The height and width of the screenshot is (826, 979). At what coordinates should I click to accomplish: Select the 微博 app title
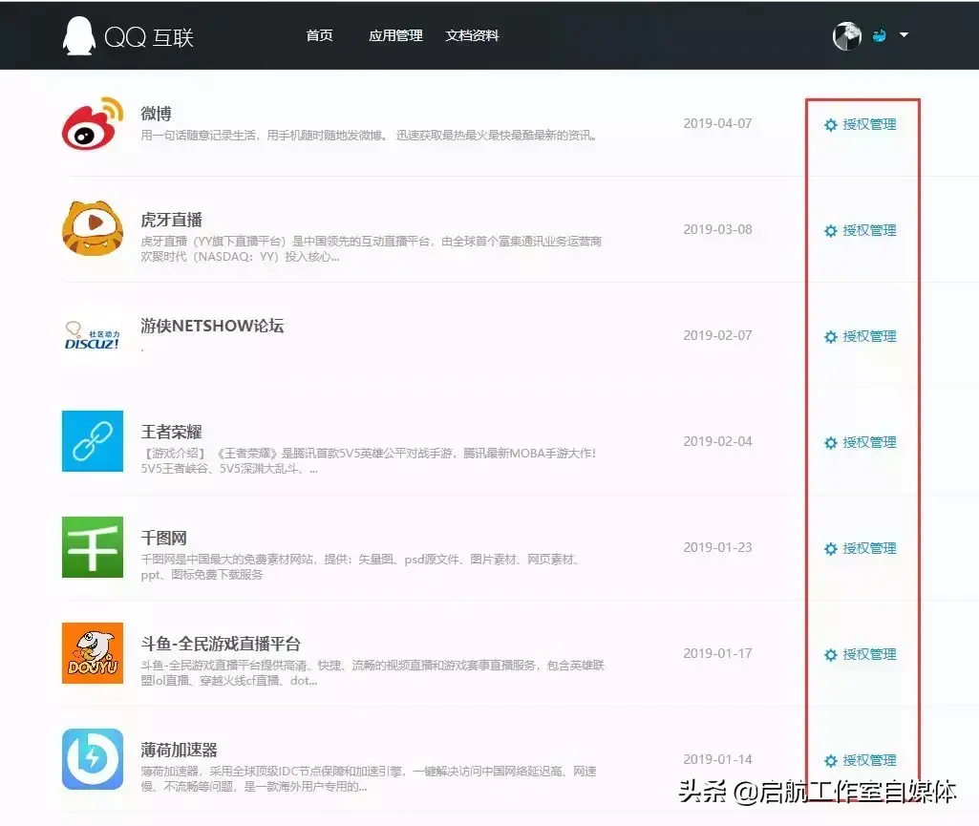(156, 114)
